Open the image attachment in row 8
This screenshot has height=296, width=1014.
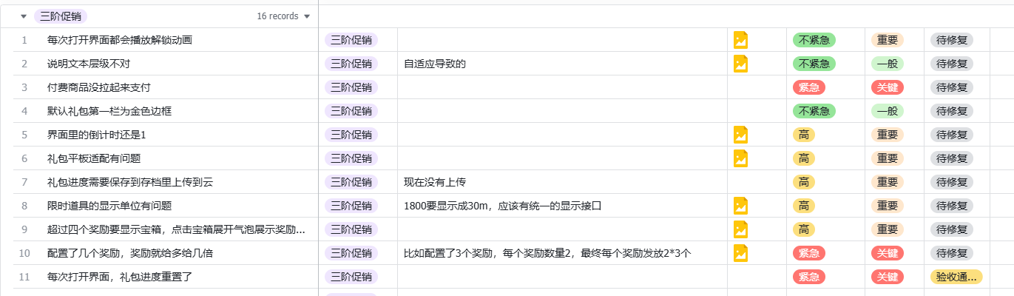(740, 206)
